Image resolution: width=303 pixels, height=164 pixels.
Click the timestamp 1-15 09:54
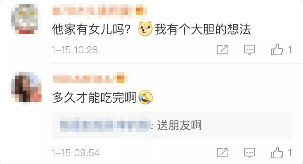tap(76, 153)
